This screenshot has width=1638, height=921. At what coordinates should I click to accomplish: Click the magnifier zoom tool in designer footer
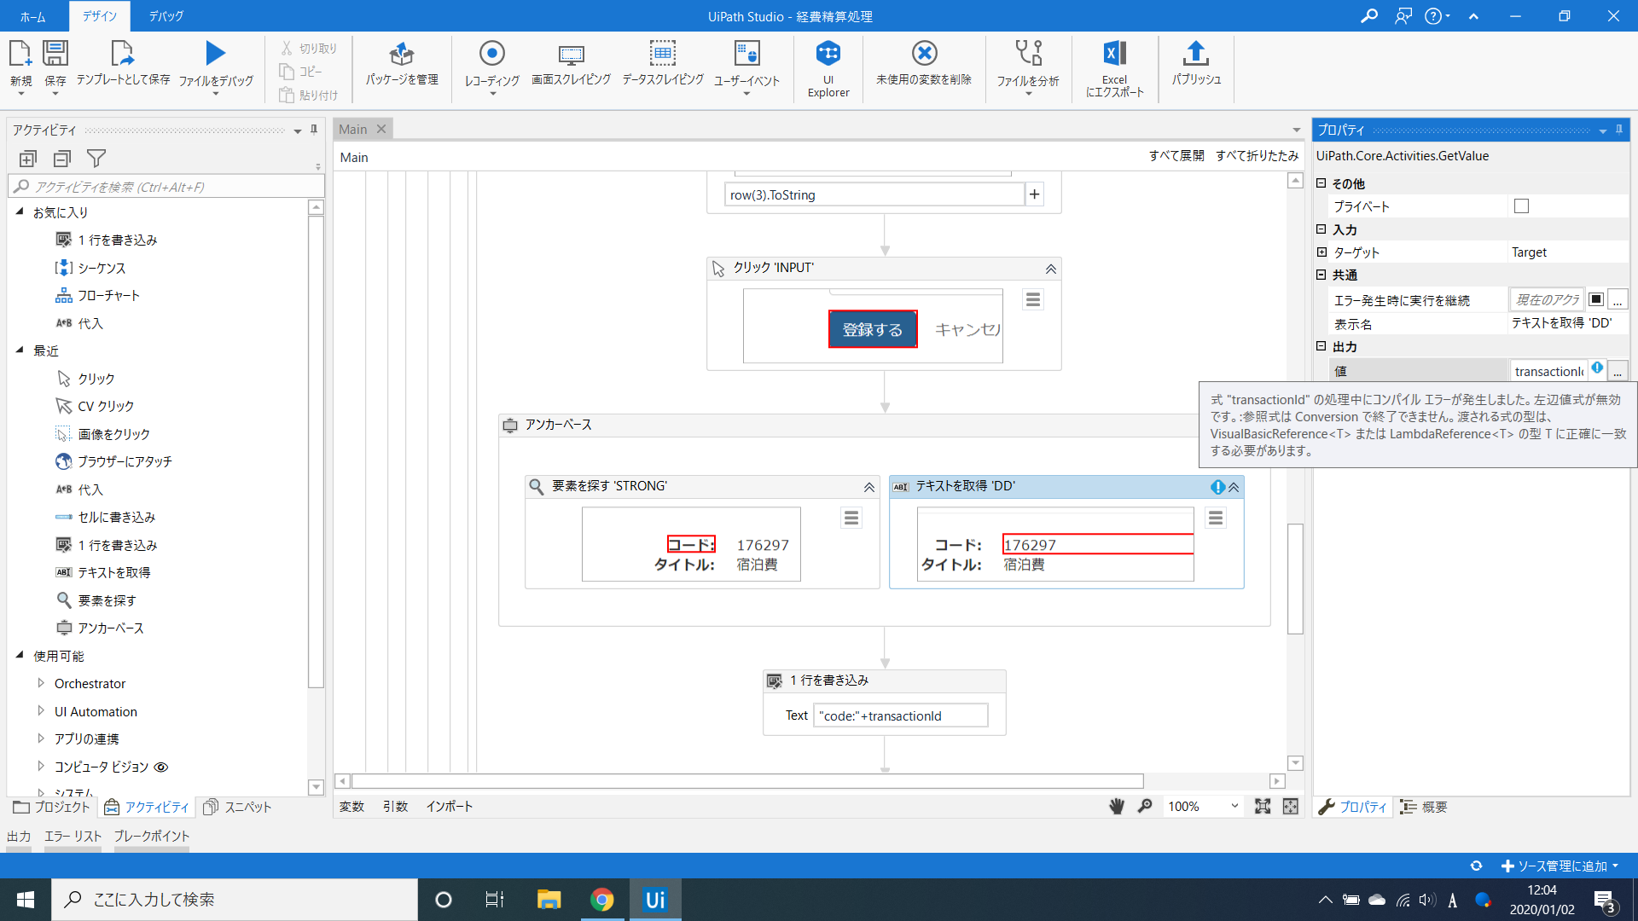(1145, 806)
